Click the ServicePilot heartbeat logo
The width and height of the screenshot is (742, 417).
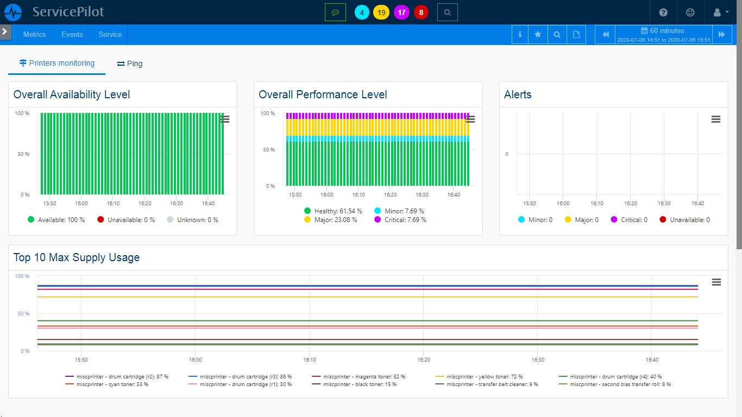coord(13,12)
